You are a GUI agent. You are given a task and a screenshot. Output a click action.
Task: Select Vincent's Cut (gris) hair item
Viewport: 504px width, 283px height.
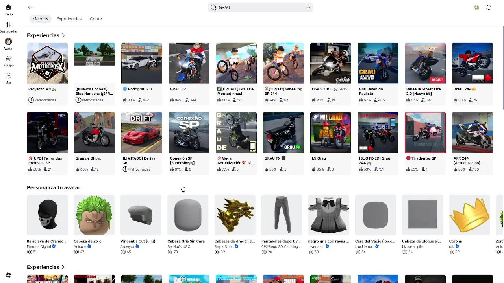(x=141, y=215)
